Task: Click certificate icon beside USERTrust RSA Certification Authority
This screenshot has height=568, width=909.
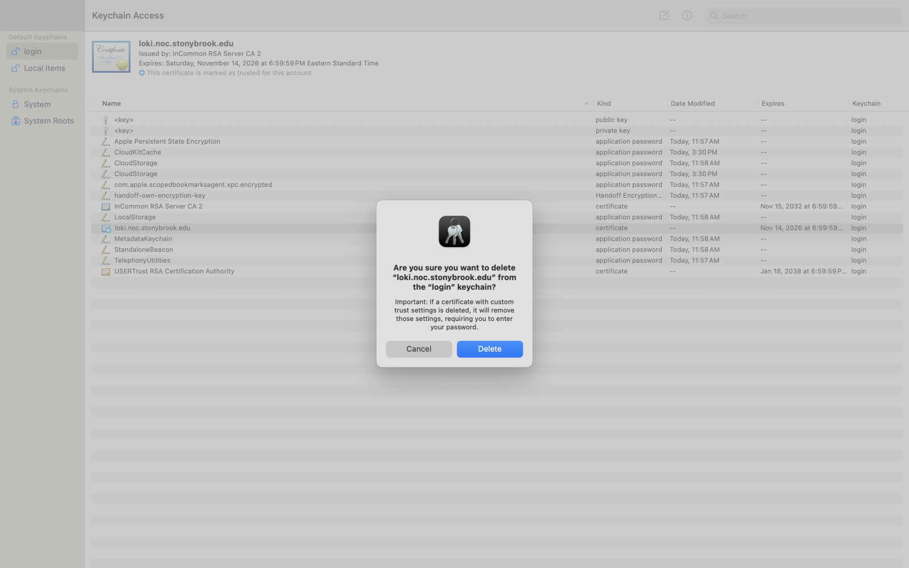Action: point(106,271)
